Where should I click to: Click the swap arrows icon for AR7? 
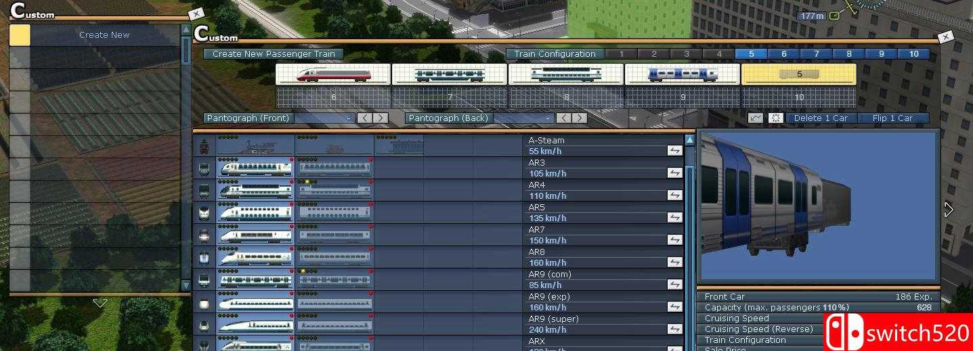(674, 240)
